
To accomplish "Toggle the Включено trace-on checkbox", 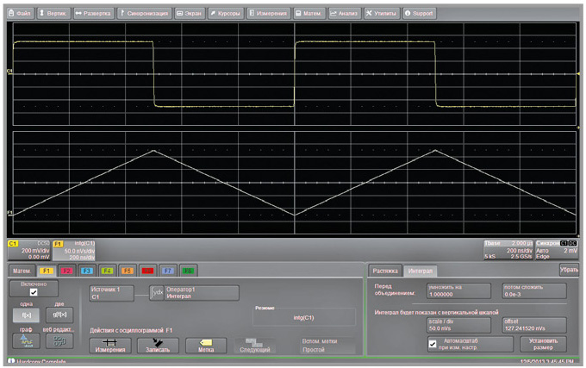I will pos(34,293).
